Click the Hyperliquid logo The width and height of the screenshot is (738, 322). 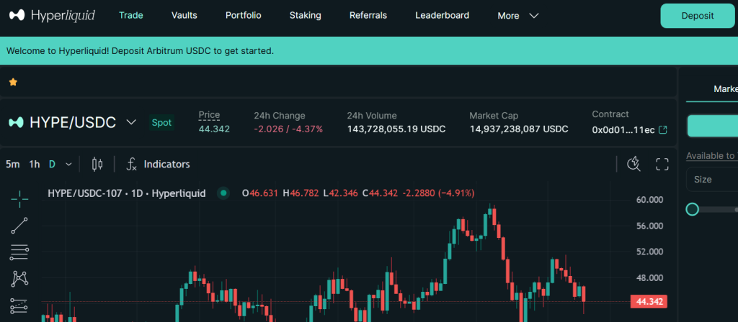(50, 15)
